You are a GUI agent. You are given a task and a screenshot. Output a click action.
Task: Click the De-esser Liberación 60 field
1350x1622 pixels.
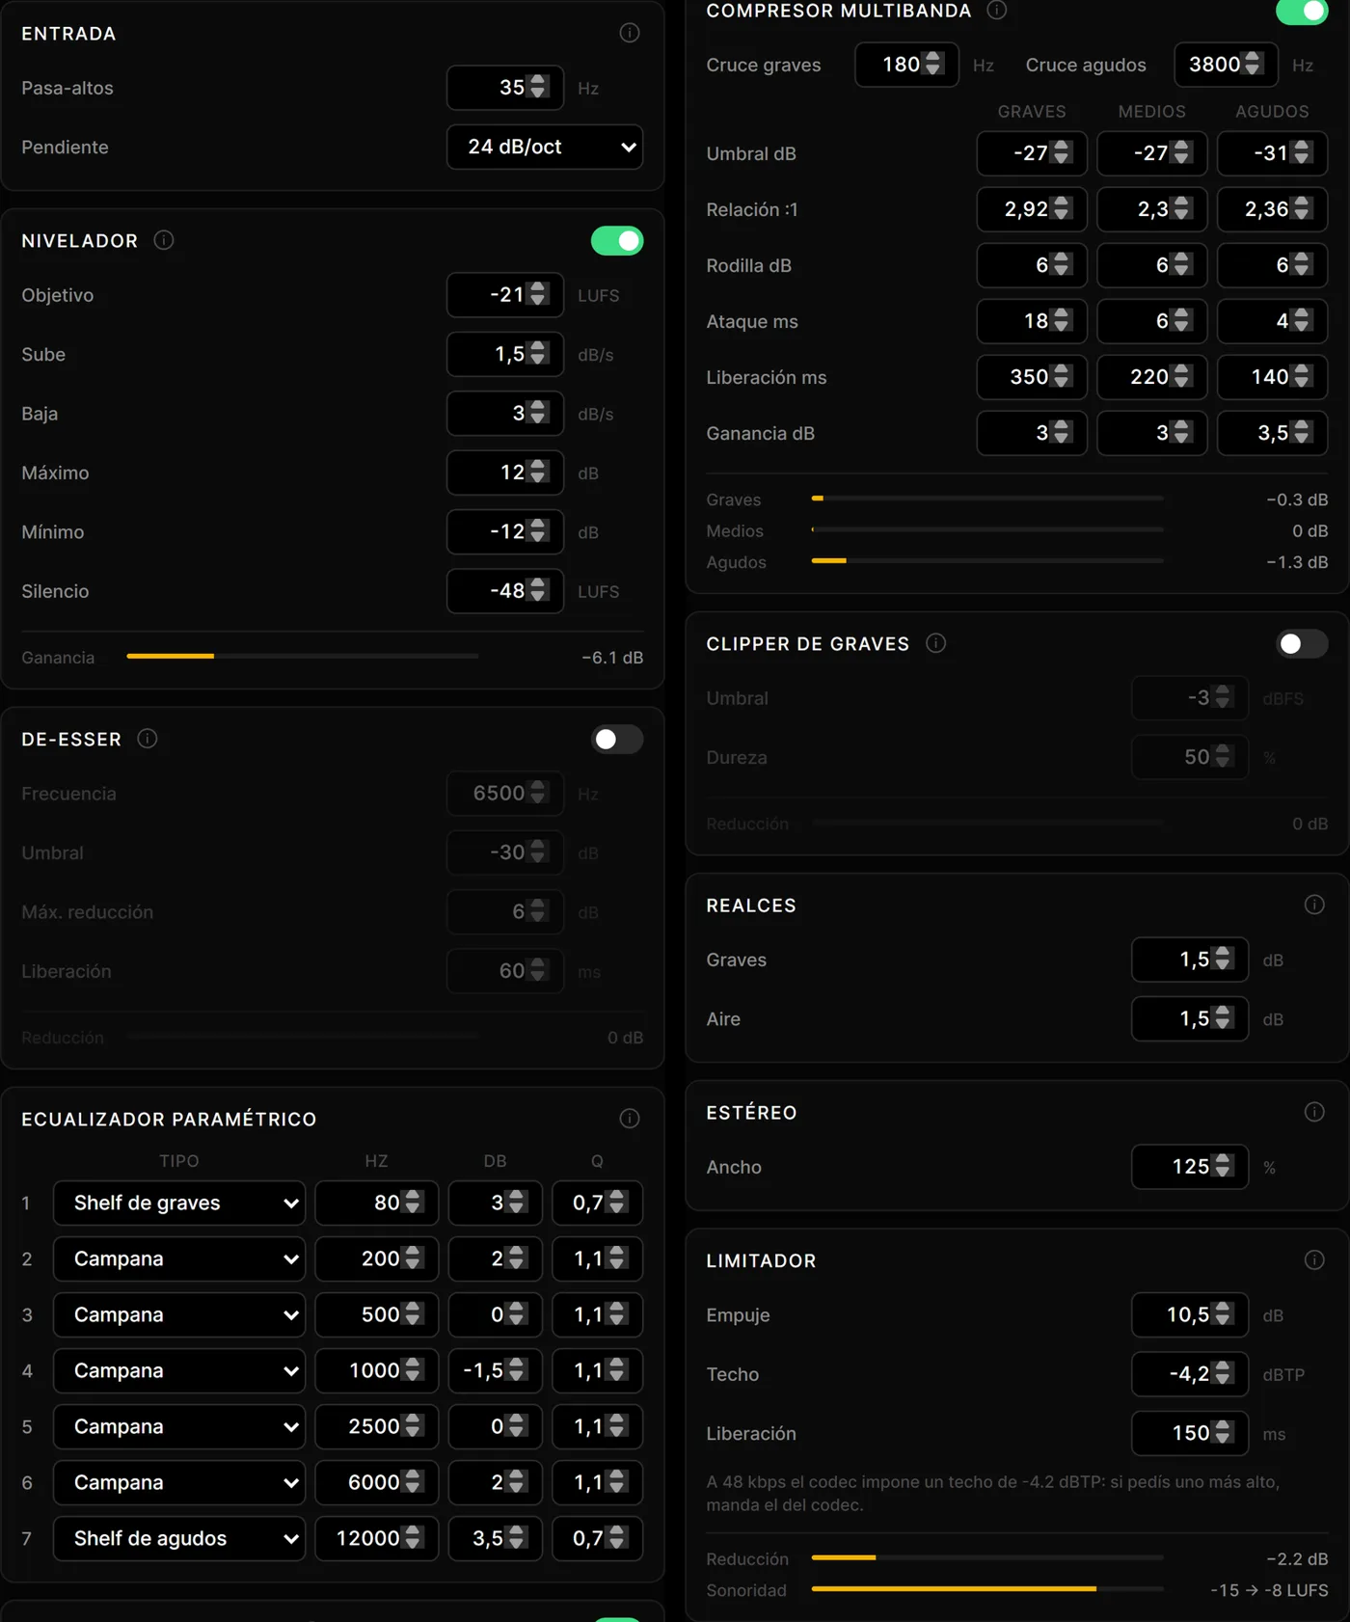click(x=505, y=971)
